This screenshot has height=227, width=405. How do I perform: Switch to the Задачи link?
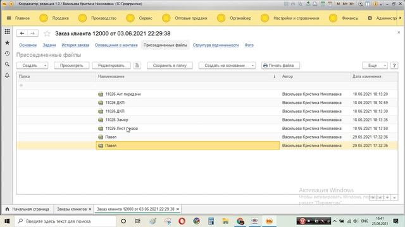49,45
